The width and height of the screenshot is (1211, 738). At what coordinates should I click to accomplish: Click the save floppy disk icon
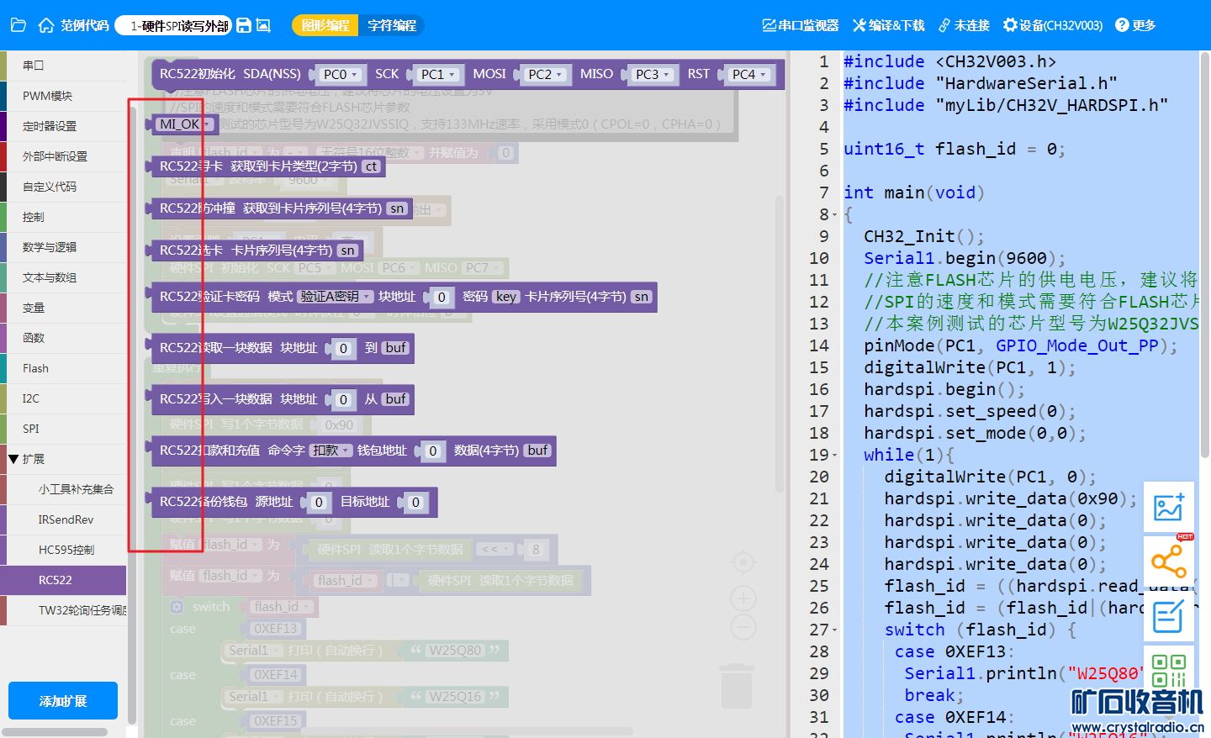pos(244,25)
